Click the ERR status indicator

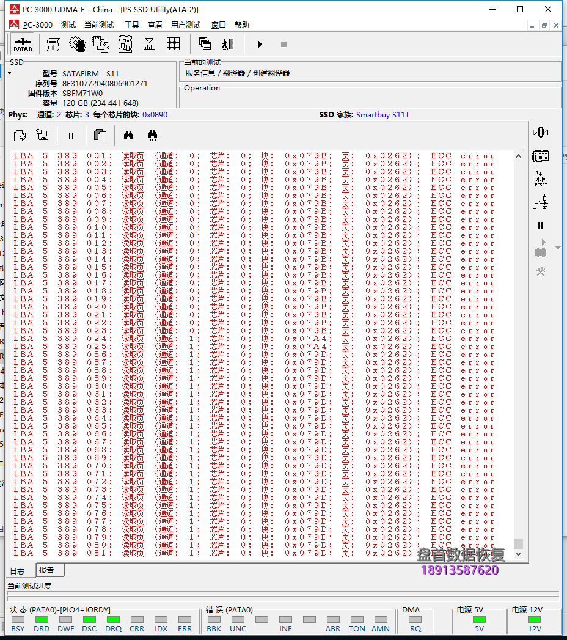[185, 620]
